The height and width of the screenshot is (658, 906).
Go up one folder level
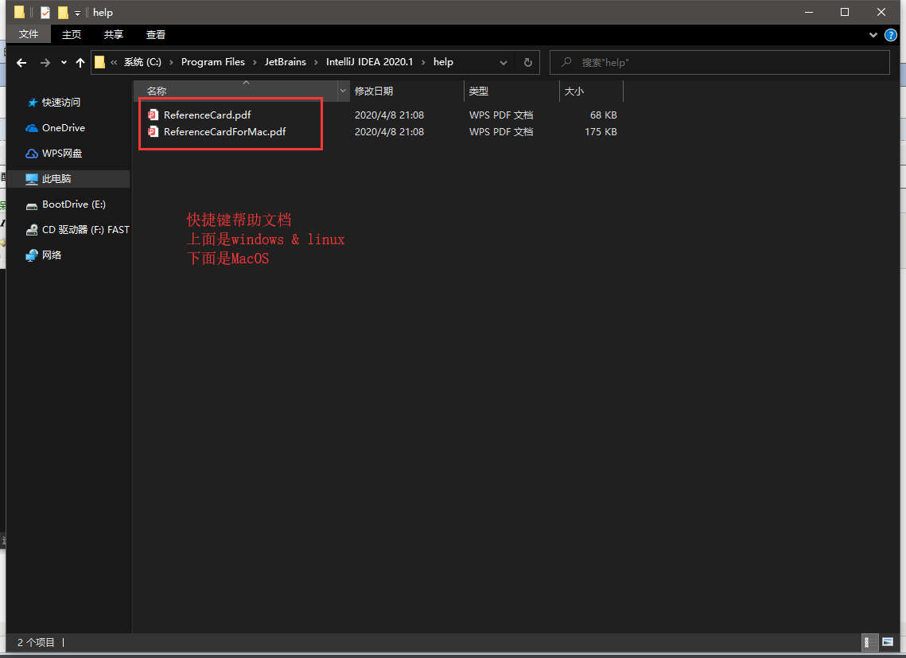(80, 62)
